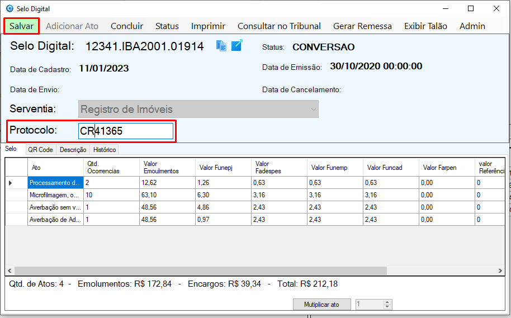This screenshot has width=511, height=318.
Task: Click the 12,62 emolumentos cell
Action: (x=167, y=183)
